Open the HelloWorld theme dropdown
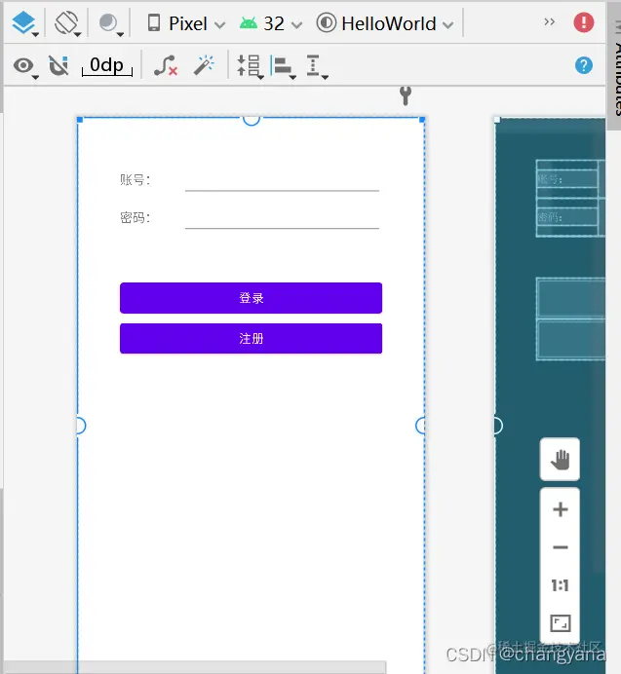The image size is (621, 674). pyautogui.click(x=385, y=23)
